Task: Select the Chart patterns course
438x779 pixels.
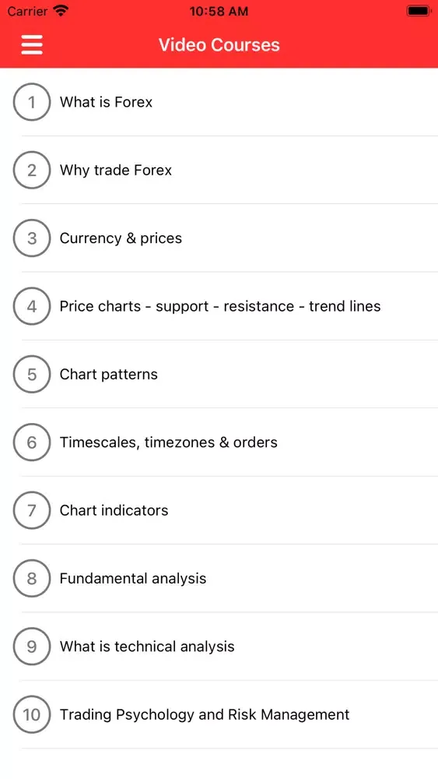Action: (x=219, y=374)
